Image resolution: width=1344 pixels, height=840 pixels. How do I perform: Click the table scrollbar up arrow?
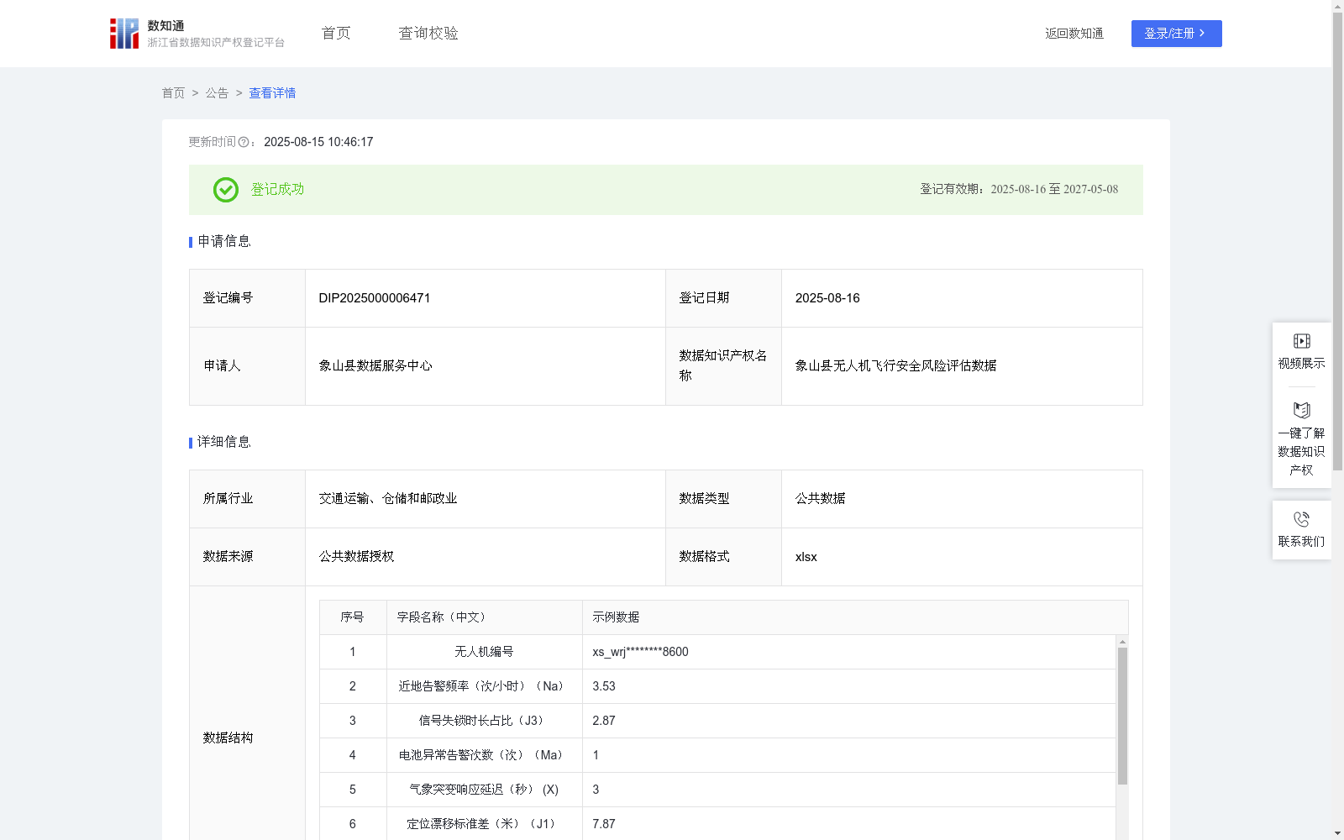(x=1122, y=642)
